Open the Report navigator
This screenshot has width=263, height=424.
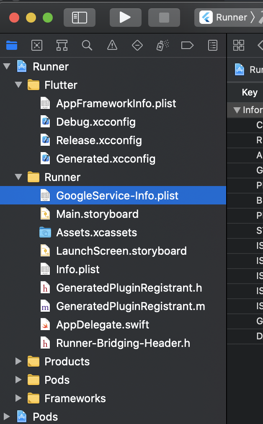pos(213,45)
